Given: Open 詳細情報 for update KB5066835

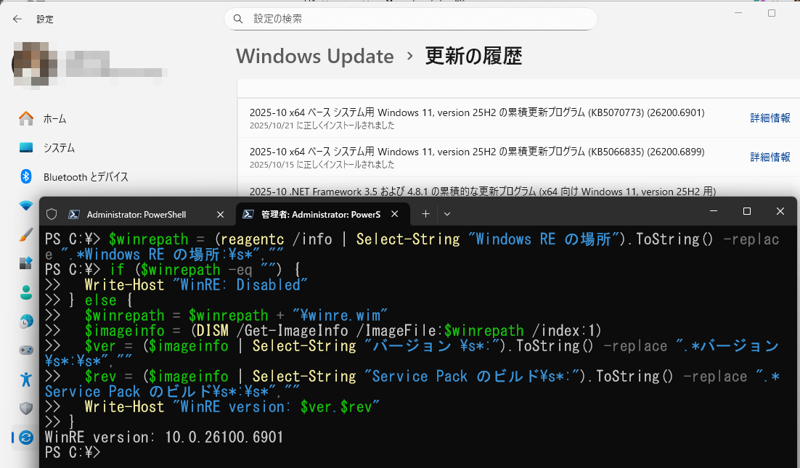Looking at the screenshot, I should click(770, 157).
